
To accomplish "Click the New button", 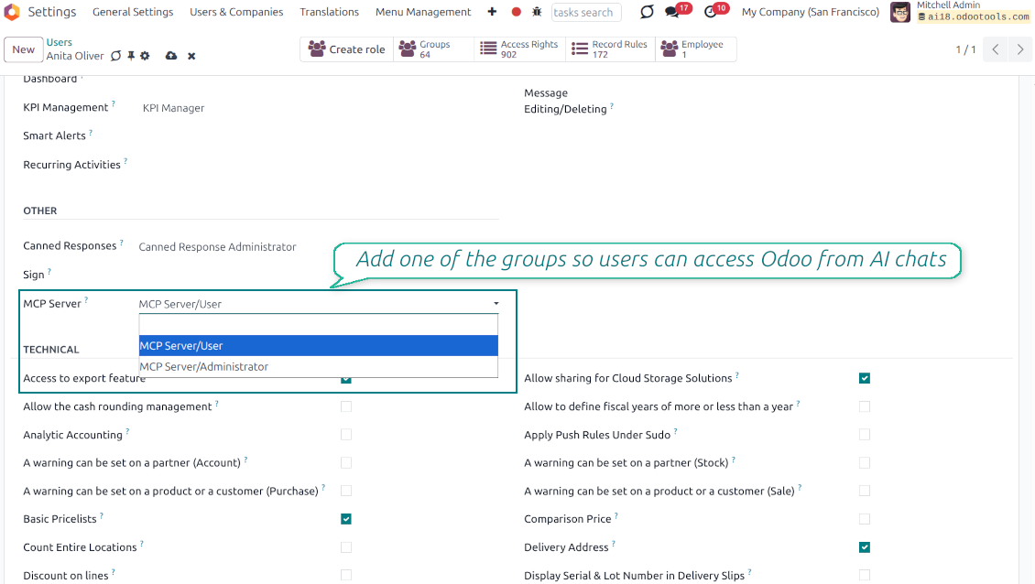I will [x=23, y=49].
